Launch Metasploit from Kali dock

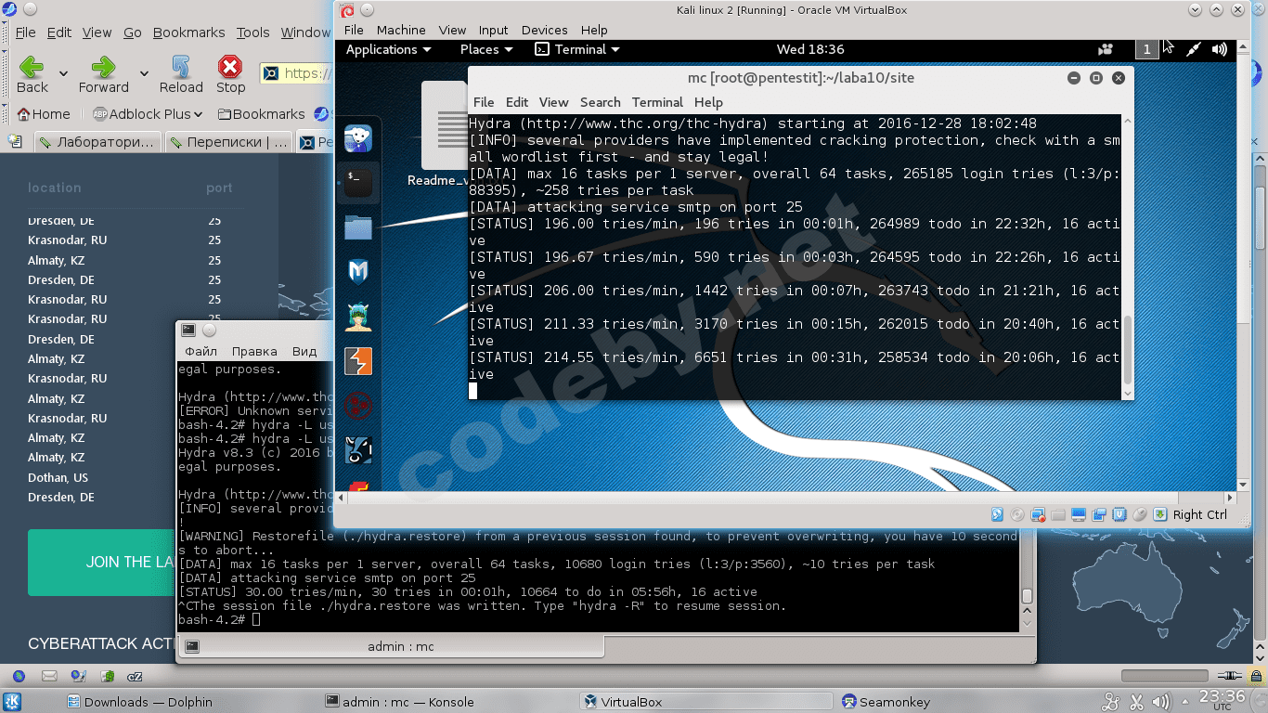click(358, 272)
